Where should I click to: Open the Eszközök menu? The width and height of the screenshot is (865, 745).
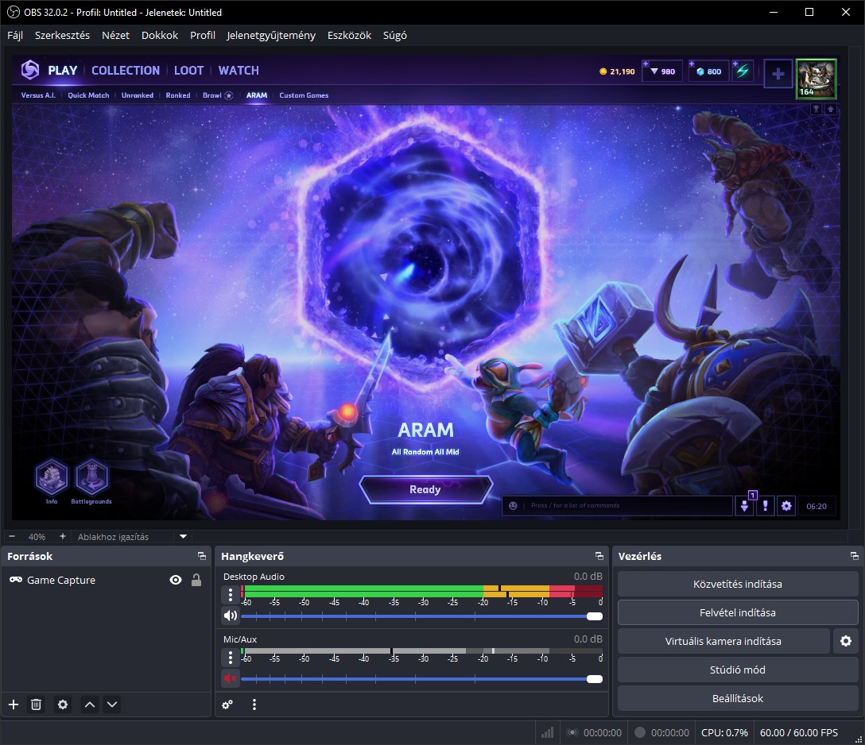(x=349, y=36)
